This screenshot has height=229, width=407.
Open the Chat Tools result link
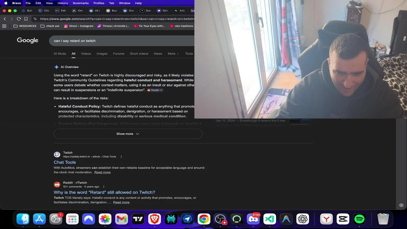pos(65,162)
